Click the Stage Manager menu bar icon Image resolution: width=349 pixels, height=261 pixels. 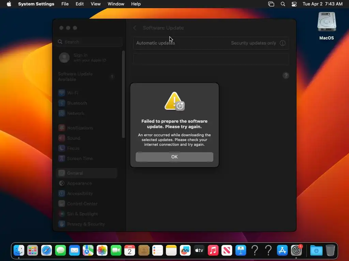[x=271, y=4]
